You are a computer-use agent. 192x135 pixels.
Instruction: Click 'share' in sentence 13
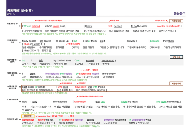coord(124,102)
